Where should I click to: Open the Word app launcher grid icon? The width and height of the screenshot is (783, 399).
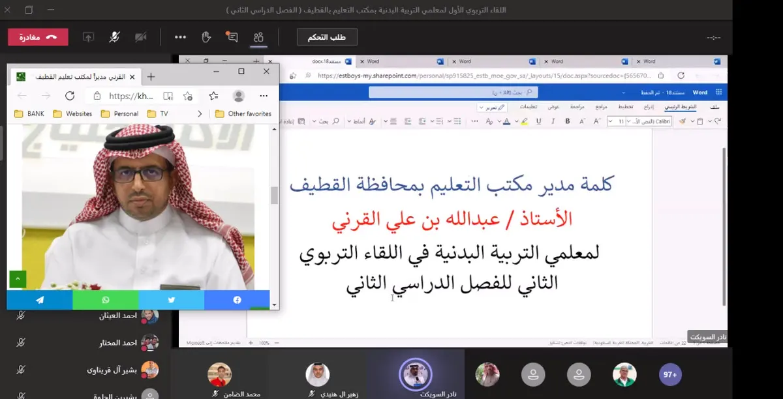pyautogui.click(x=718, y=93)
